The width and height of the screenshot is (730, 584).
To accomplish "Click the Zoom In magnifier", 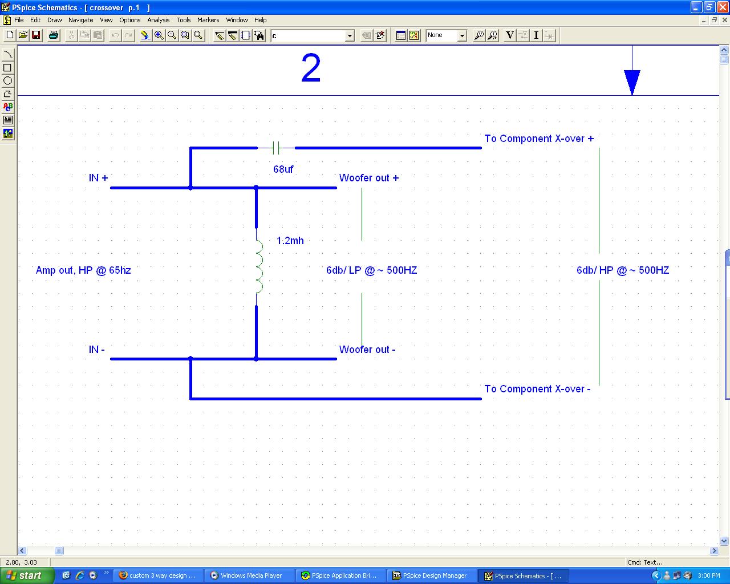I will (x=159, y=35).
